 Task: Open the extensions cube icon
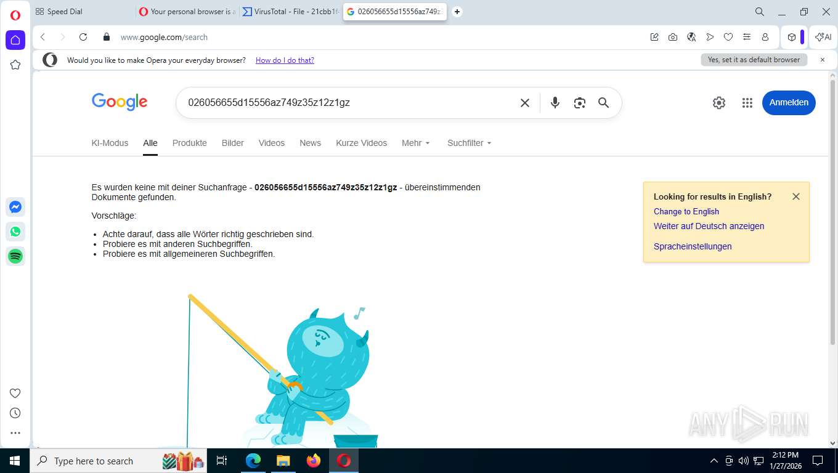(792, 37)
